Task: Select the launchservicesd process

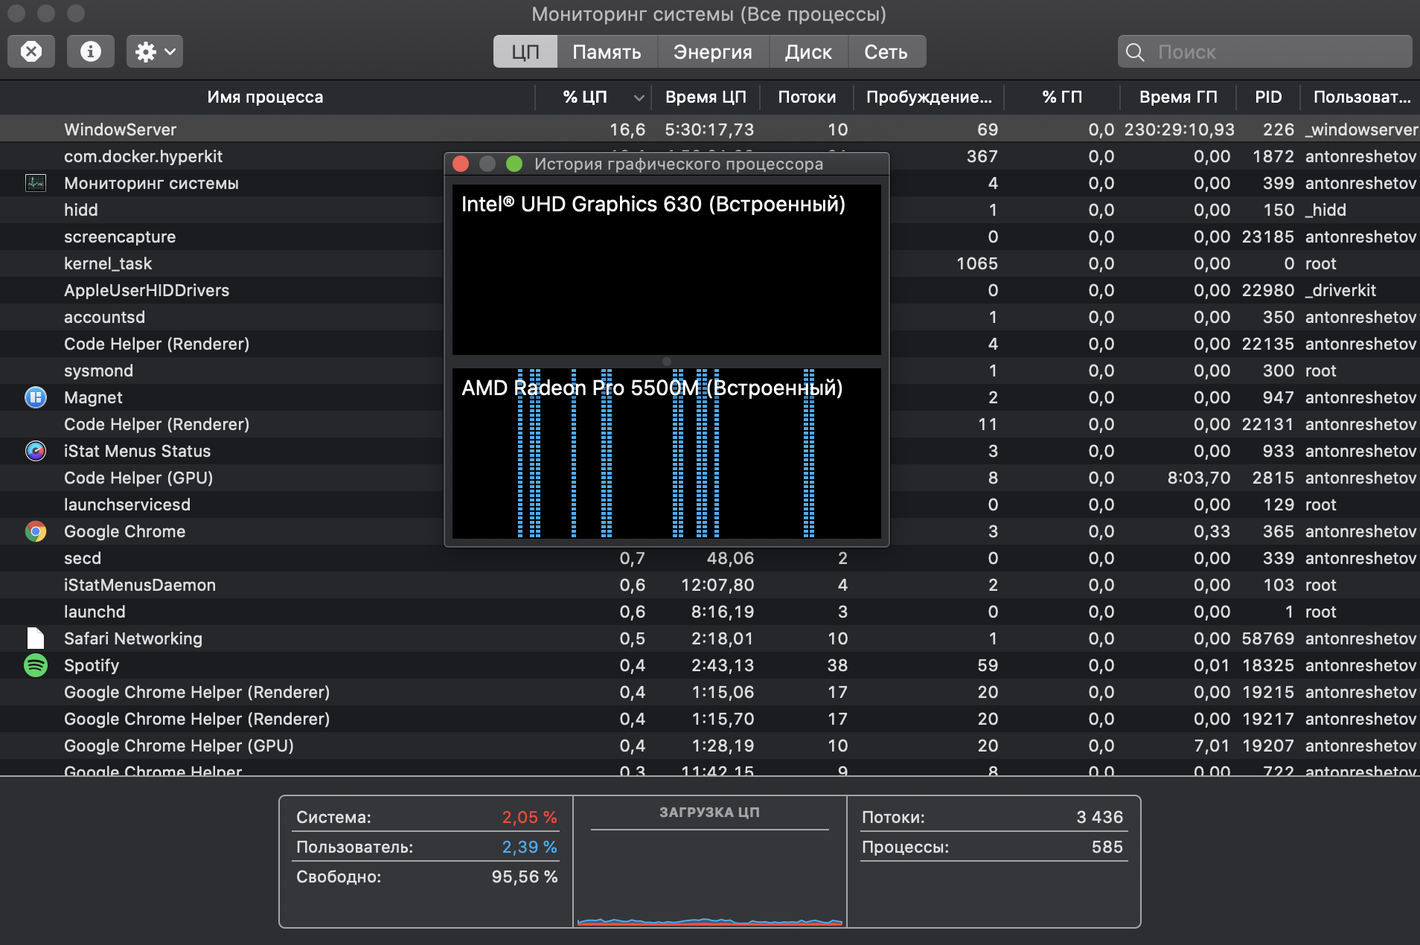Action: pos(127,504)
